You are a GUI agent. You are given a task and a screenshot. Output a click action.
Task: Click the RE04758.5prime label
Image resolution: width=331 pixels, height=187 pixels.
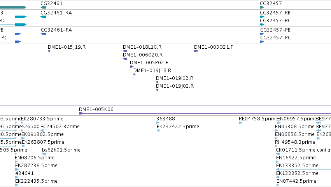point(258,119)
